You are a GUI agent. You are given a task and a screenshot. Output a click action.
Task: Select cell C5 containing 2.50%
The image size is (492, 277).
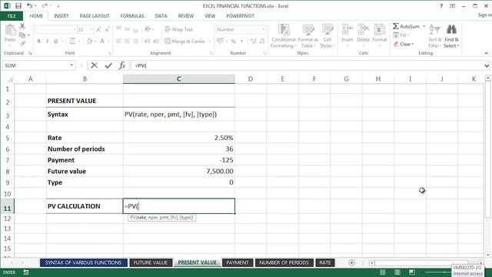pos(179,138)
